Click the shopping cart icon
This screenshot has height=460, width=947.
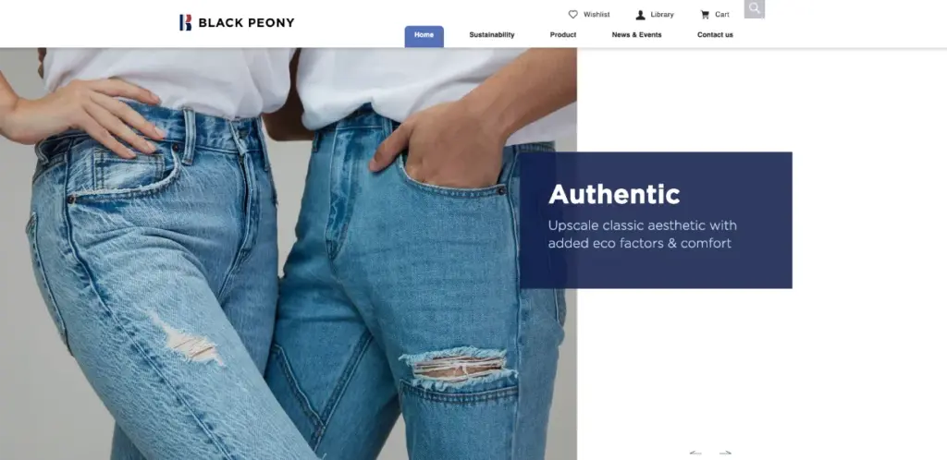point(705,15)
